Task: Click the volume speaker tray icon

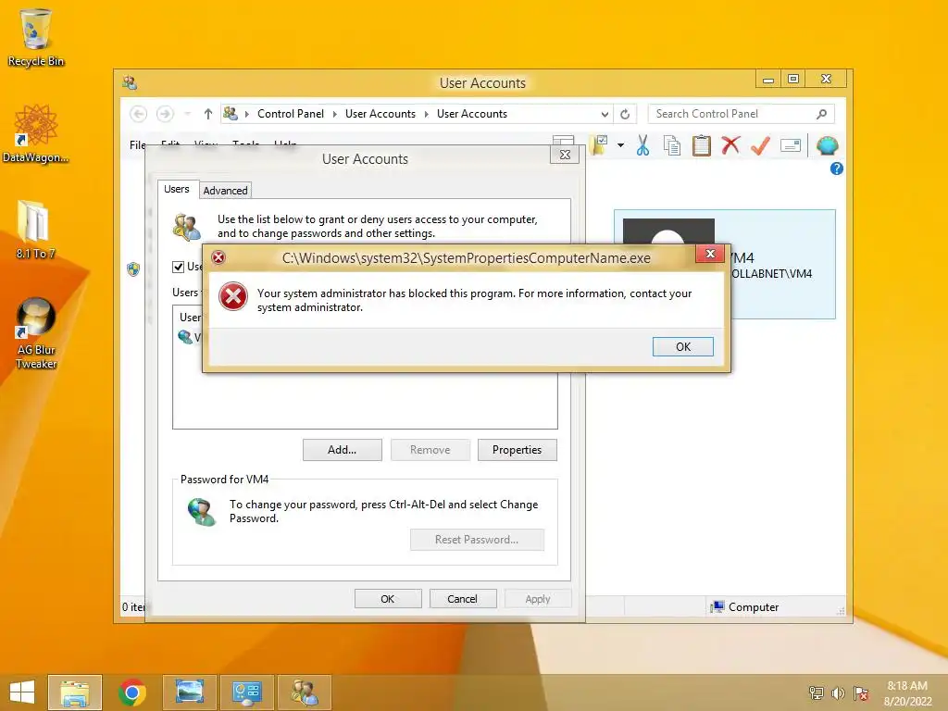Action: click(x=838, y=692)
